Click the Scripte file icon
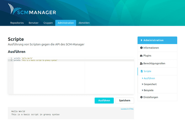This screenshot has width=185, height=125. (142, 71)
